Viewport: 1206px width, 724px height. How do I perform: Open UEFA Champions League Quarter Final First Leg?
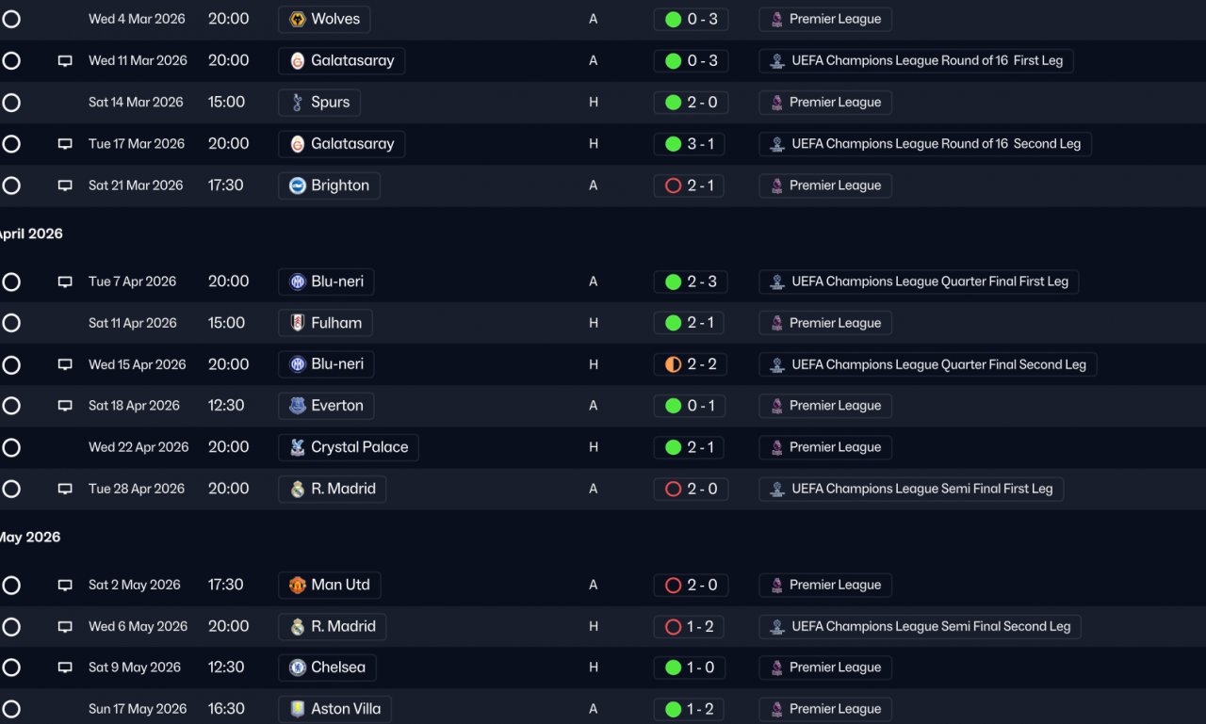point(920,282)
